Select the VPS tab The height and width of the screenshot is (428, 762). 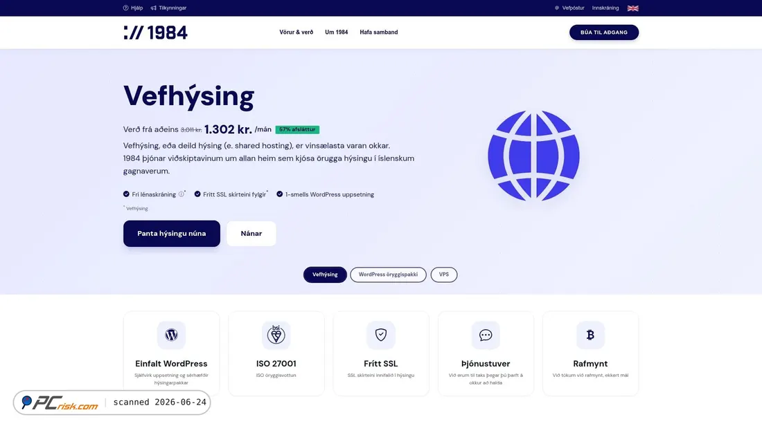(443, 275)
